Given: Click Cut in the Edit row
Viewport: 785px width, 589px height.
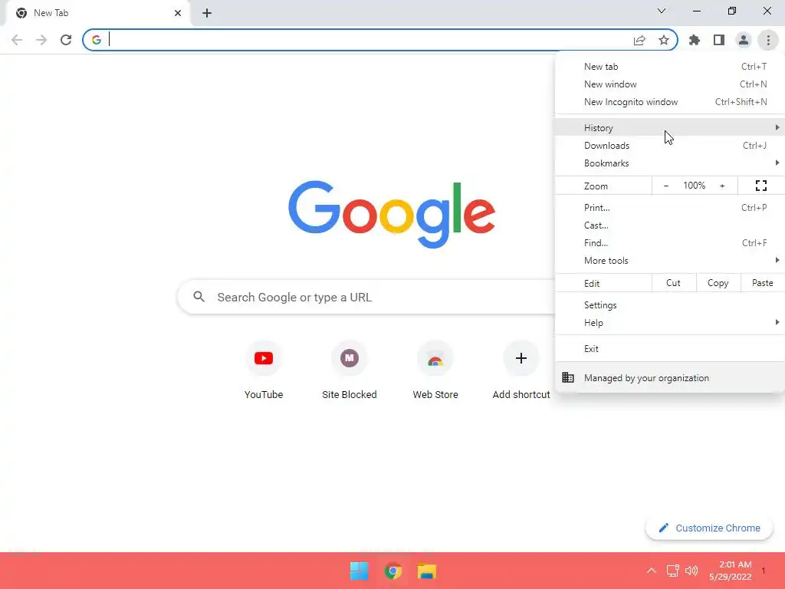Looking at the screenshot, I should [x=673, y=283].
